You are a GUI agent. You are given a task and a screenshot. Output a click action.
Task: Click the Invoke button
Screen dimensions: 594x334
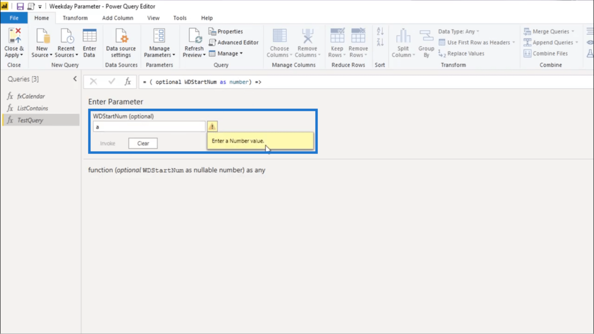[x=107, y=143]
